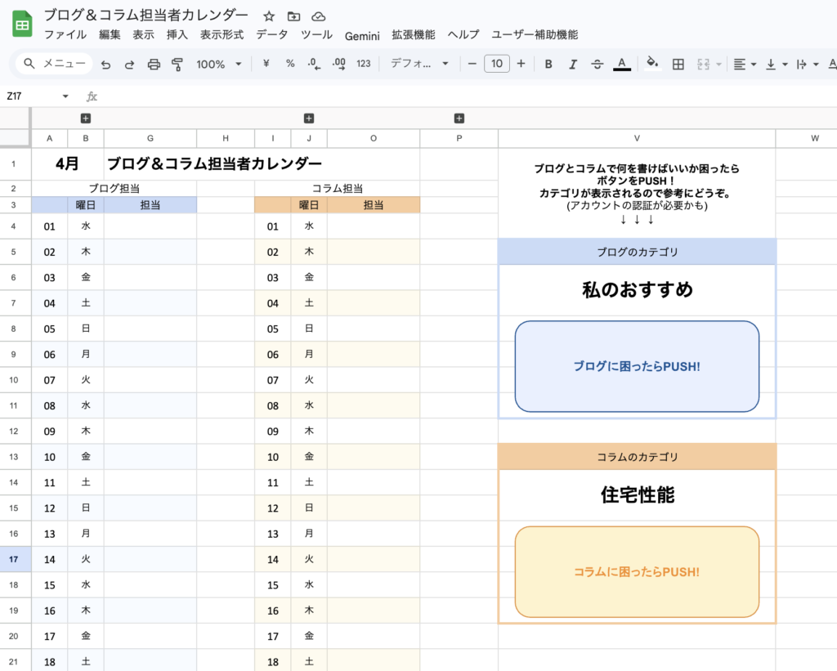This screenshot has height=671, width=837.
Task: Open the zoom 100% dropdown
Action: pyautogui.click(x=219, y=64)
